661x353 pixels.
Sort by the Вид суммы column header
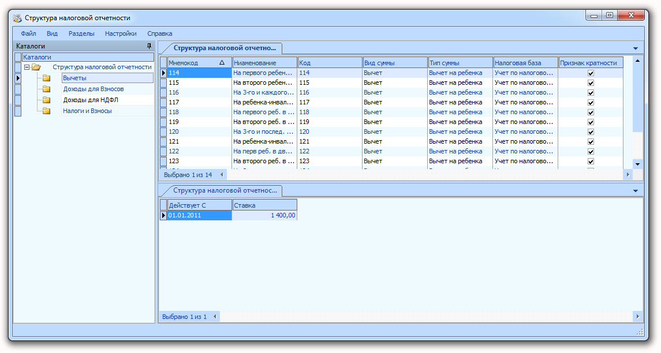coord(395,62)
